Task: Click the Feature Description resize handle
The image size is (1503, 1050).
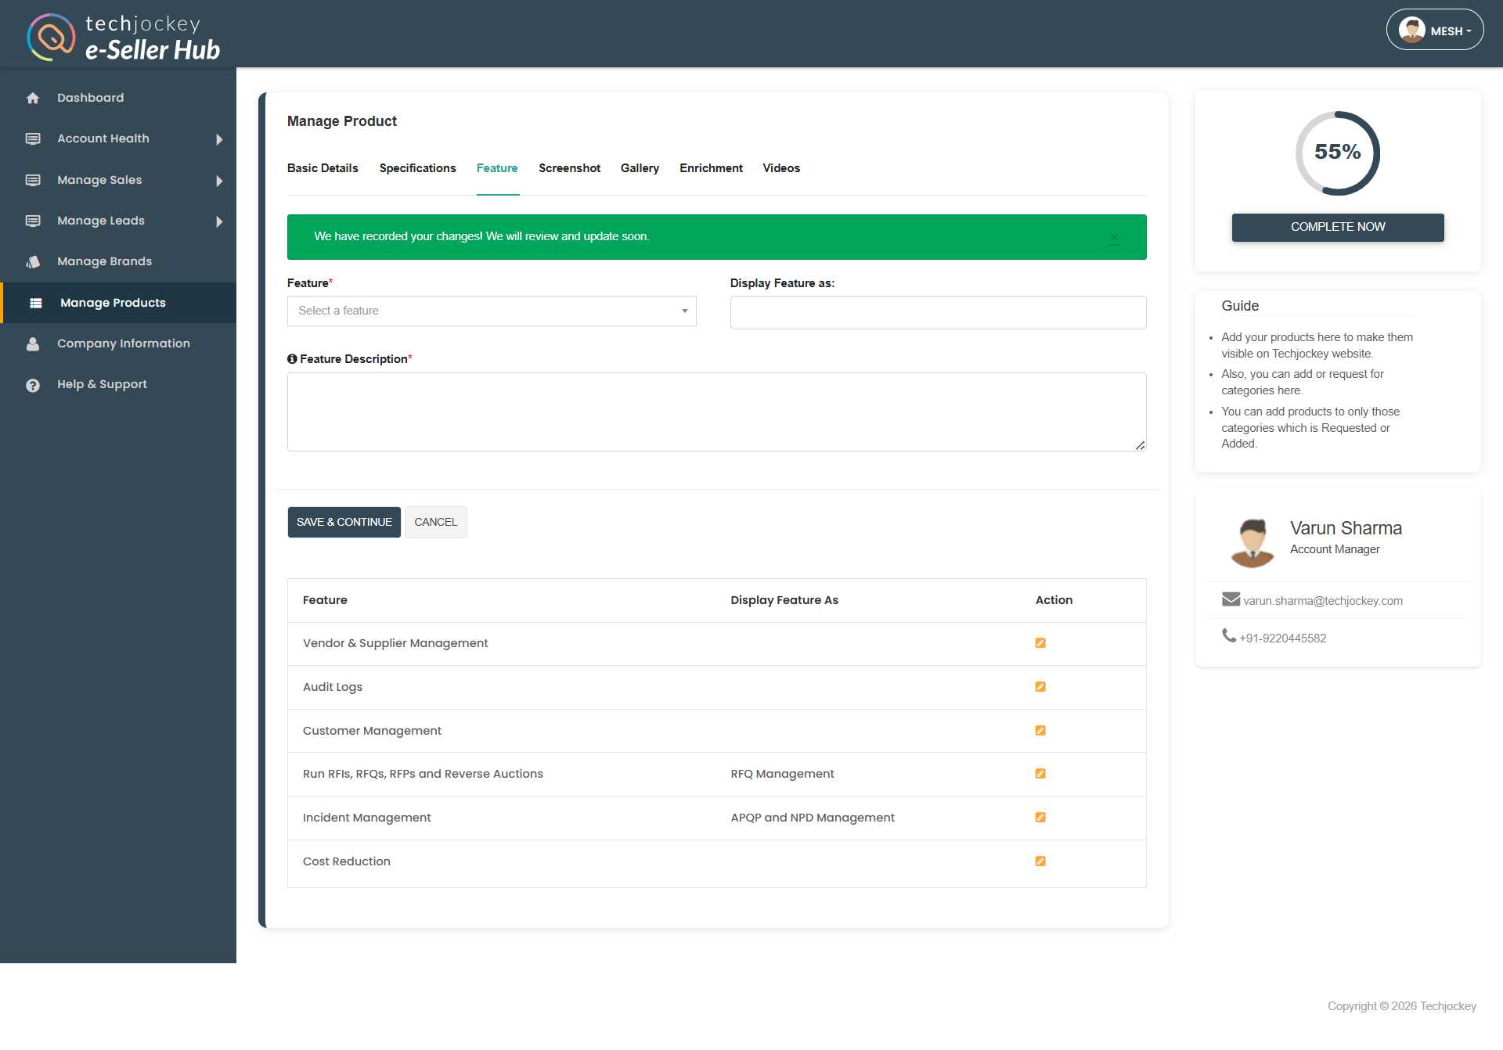Action: (1141, 445)
